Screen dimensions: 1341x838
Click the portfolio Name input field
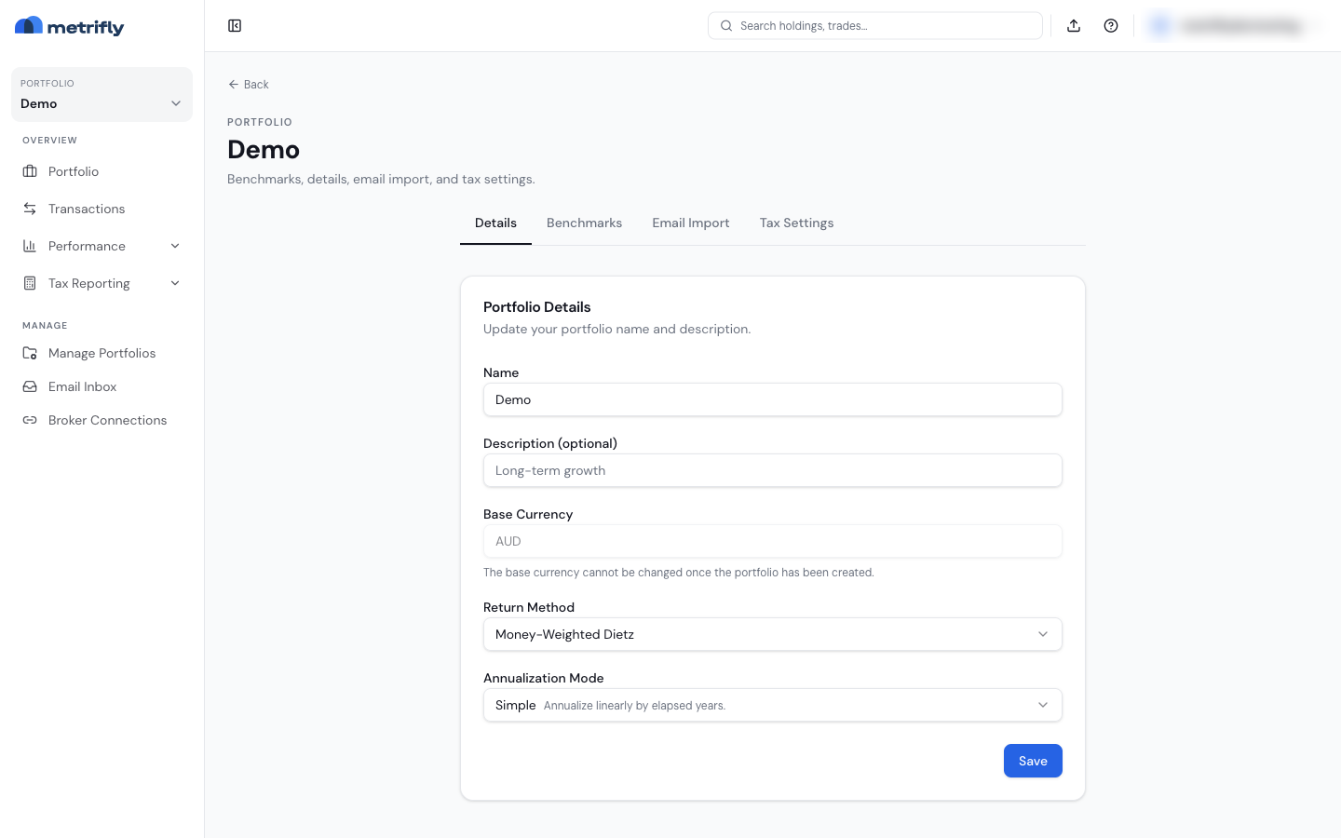773,399
